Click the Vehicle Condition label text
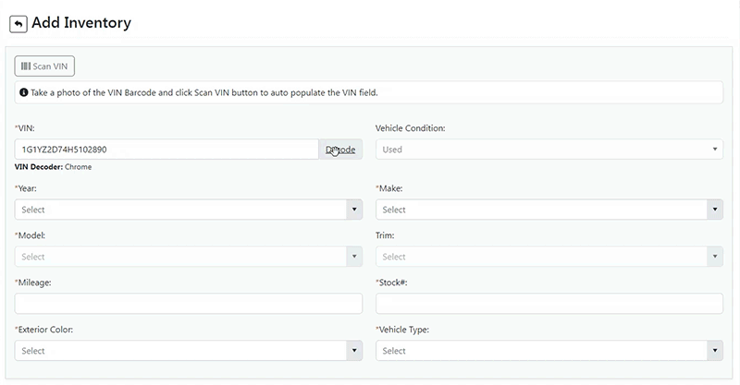The image size is (740, 385). (x=410, y=128)
